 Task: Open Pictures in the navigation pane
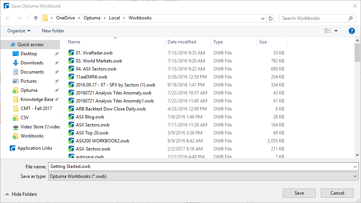[28, 81]
